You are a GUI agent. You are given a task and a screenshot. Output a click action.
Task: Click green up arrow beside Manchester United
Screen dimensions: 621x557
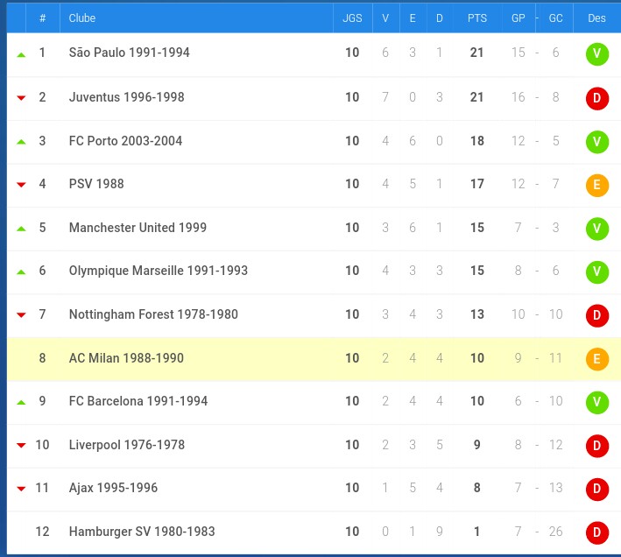click(x=21, y=229)
